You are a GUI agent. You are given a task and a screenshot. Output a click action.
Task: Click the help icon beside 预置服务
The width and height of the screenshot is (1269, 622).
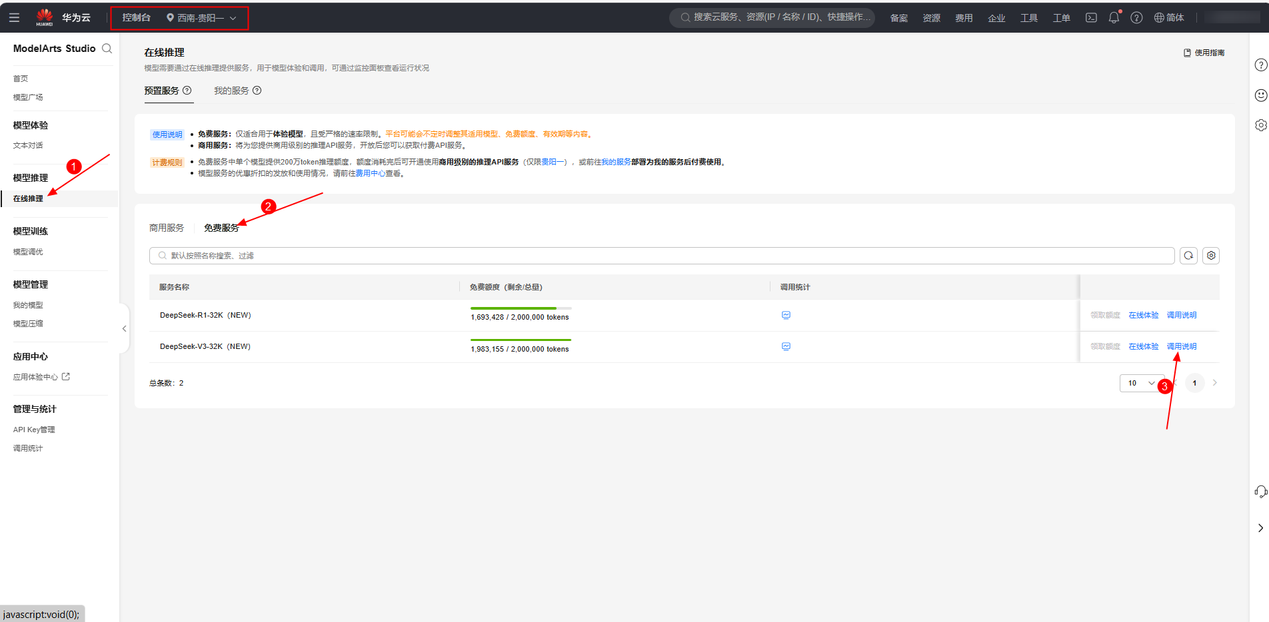tap(187, 91)
